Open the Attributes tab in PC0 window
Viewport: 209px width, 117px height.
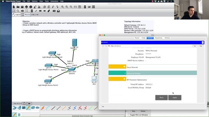pos(168,38)
